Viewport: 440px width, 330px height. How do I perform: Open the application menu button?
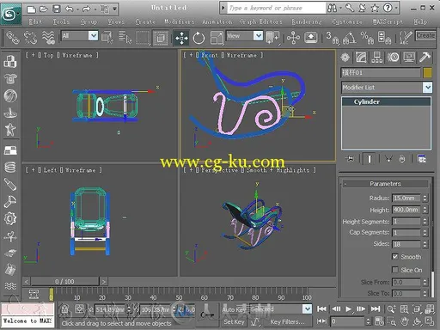click(11, 14)
